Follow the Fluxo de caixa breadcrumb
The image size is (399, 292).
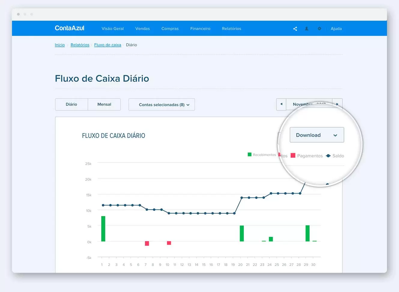(x=107, y=45)
